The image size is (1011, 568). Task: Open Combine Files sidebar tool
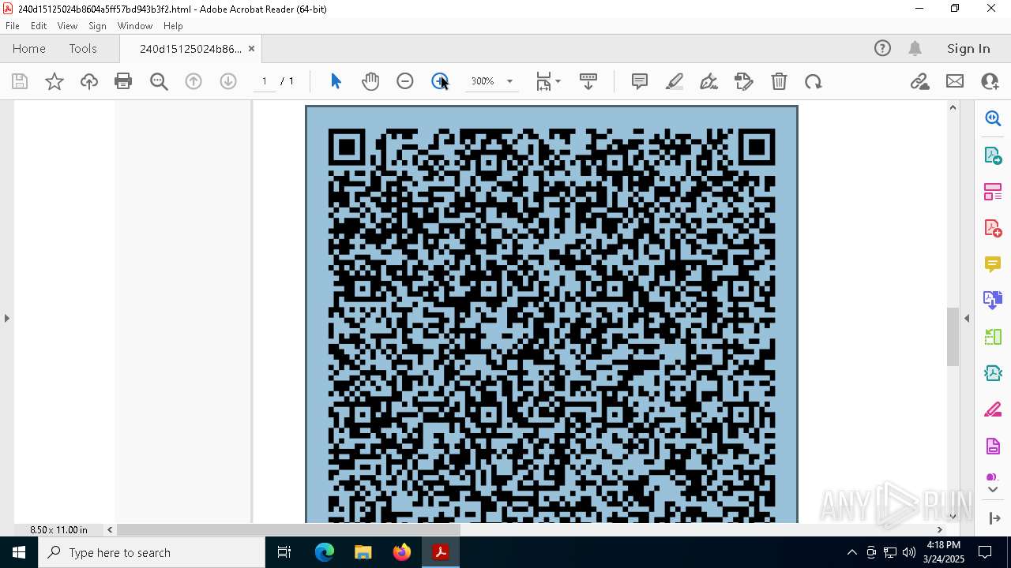[x=993, y=301]
